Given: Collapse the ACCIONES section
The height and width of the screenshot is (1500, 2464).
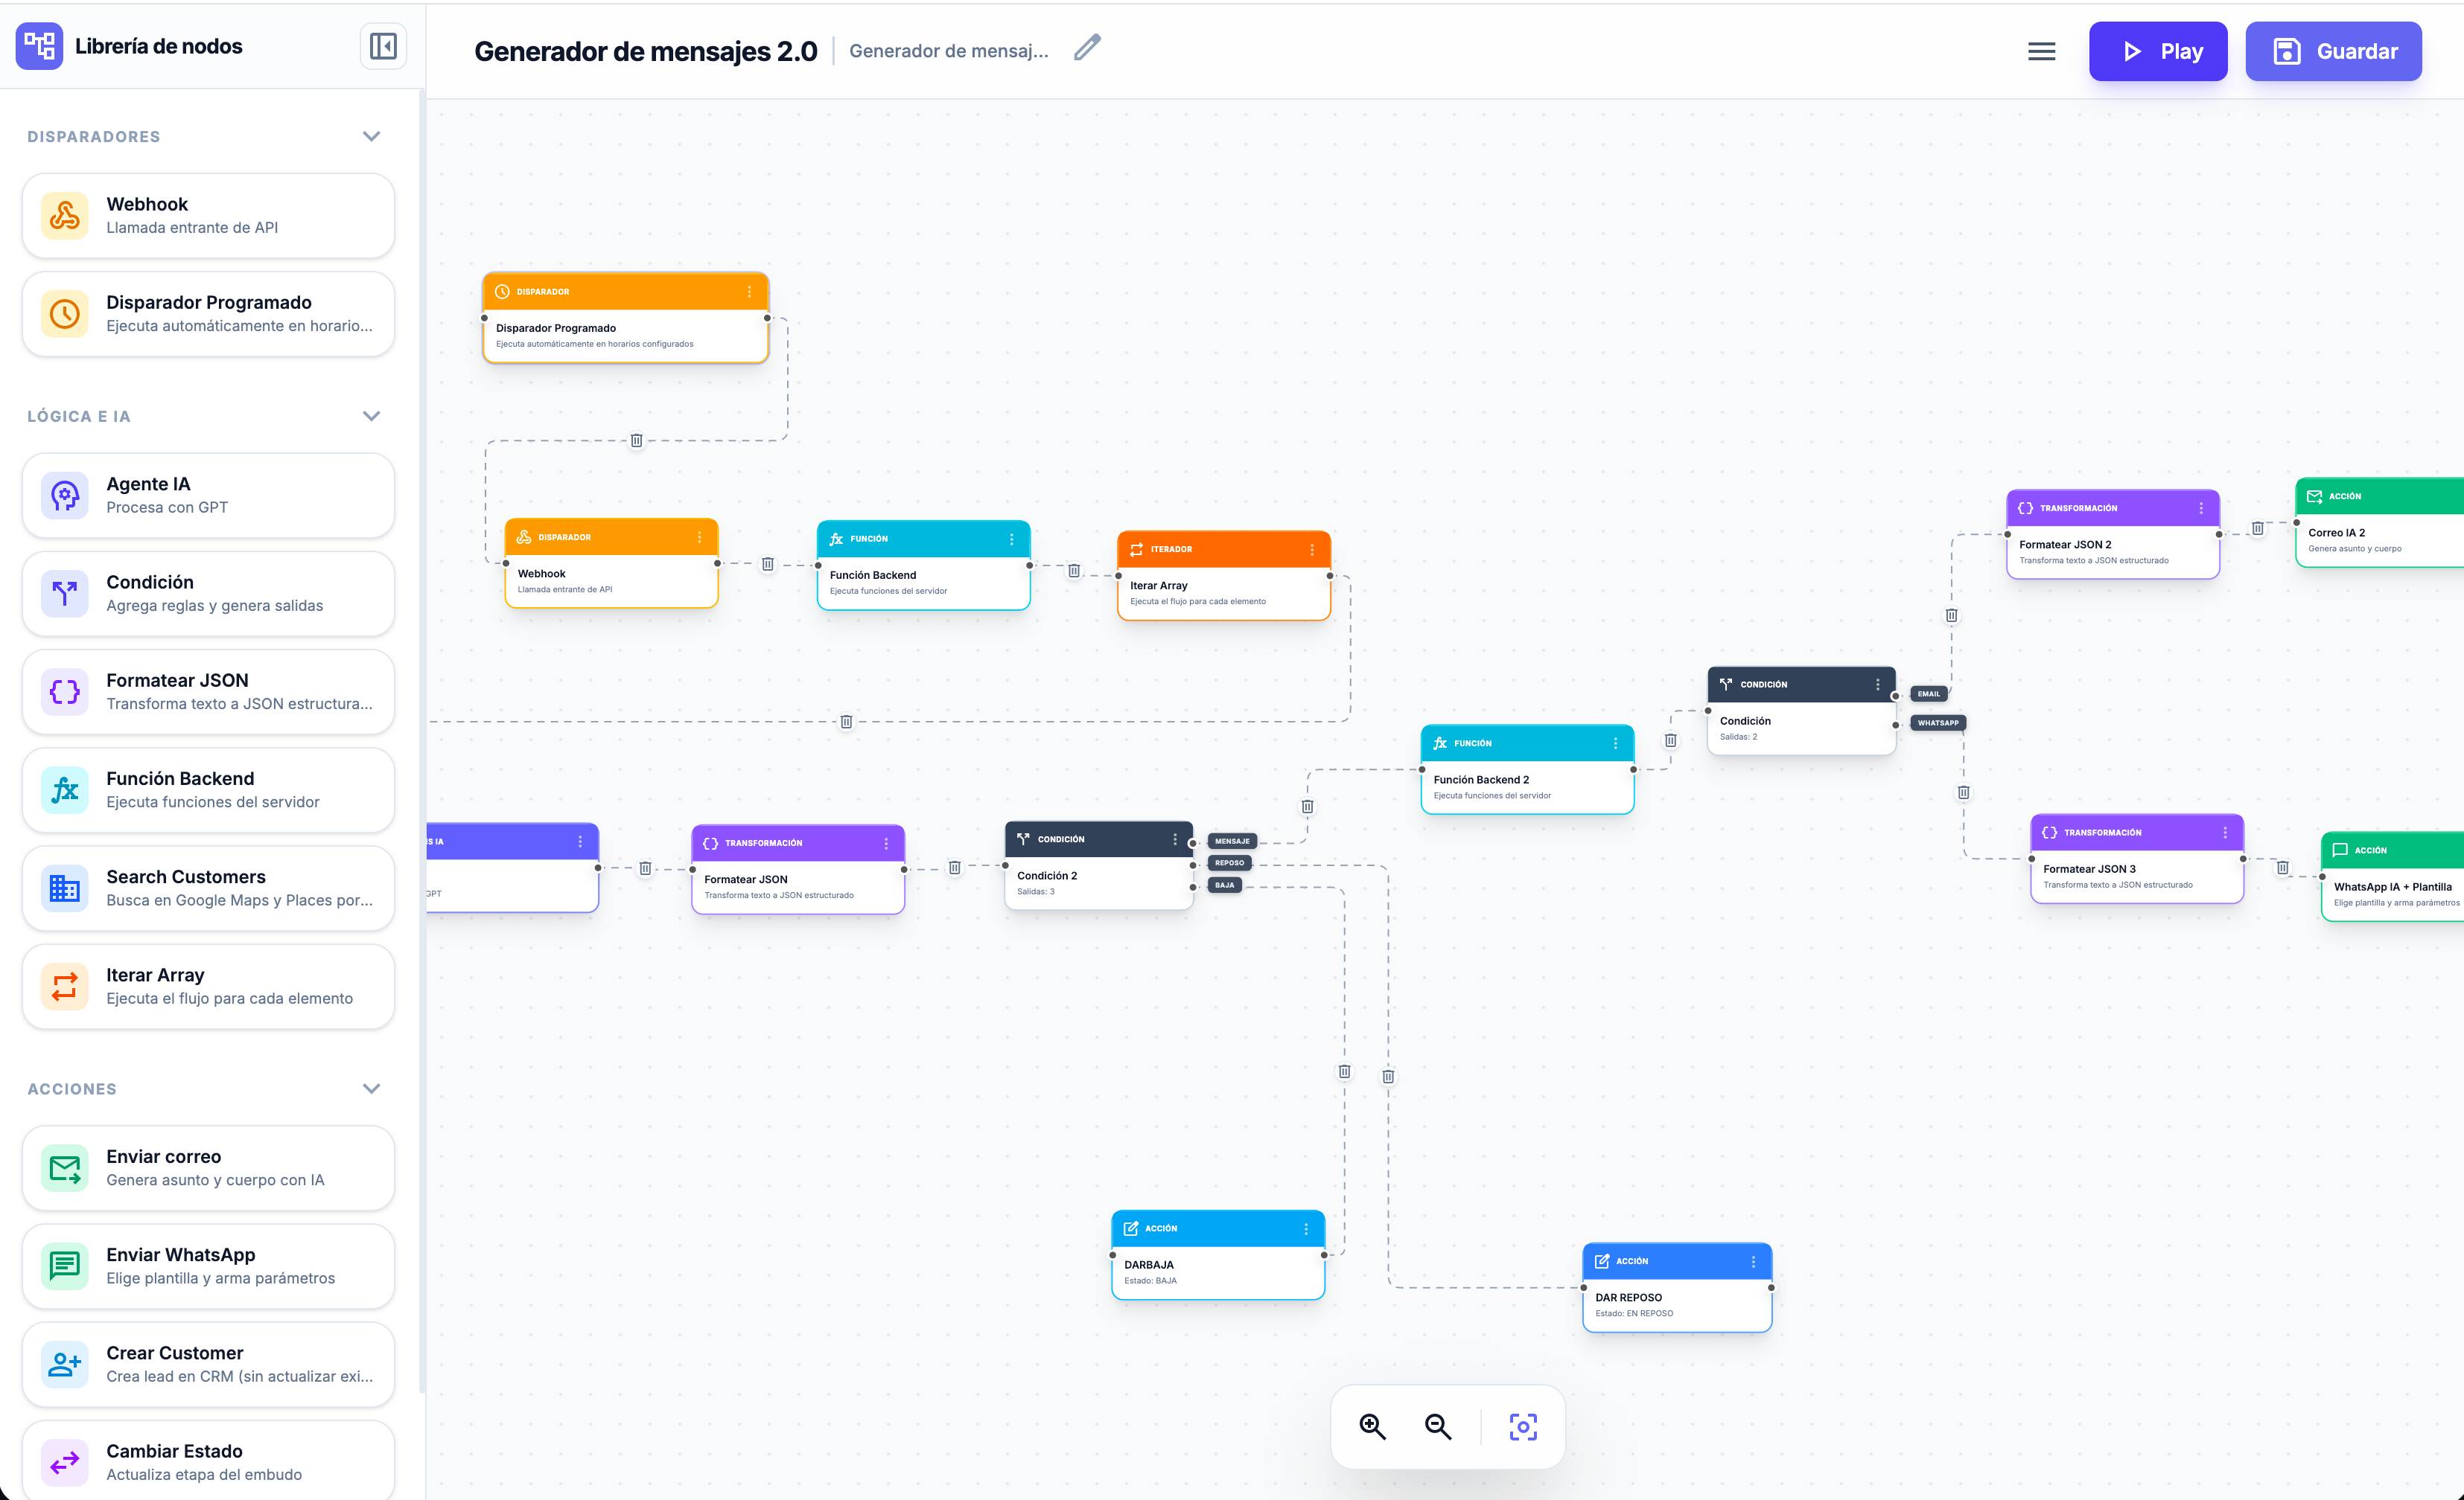Looking at the screenshot, I should point(371,1089).
